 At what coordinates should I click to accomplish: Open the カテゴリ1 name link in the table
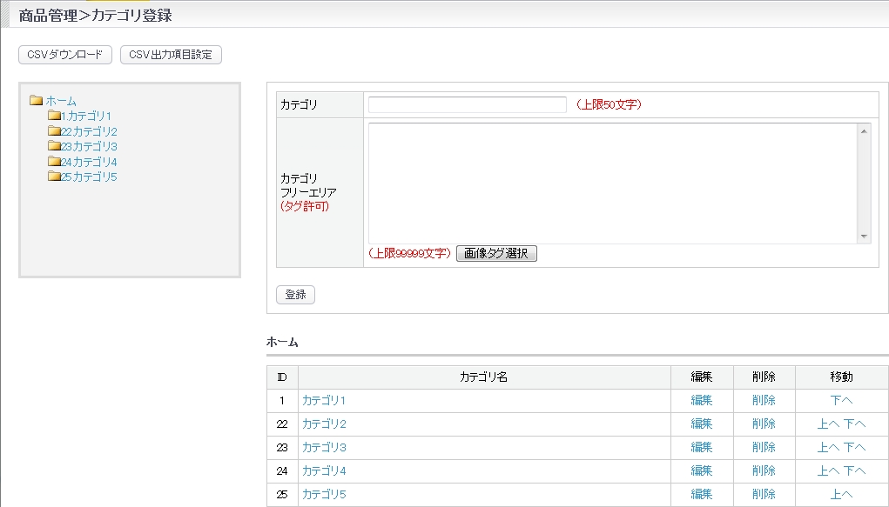321,400
